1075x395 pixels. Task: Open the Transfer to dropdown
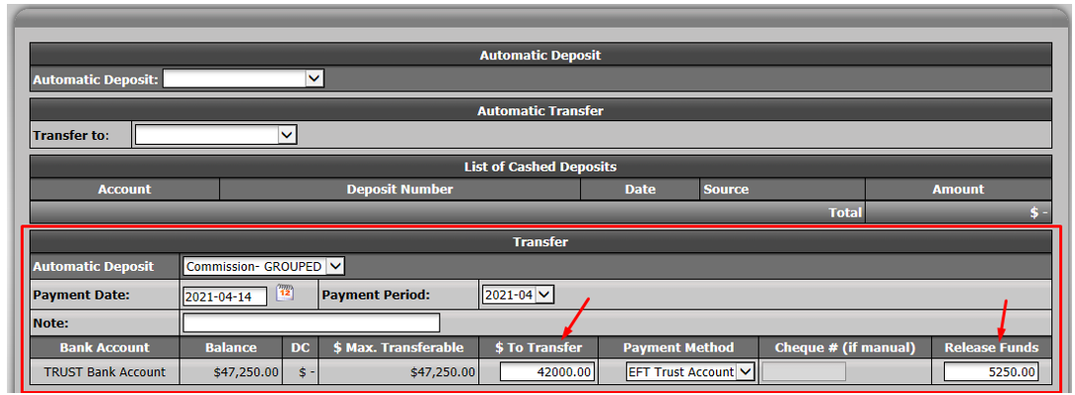215,135
